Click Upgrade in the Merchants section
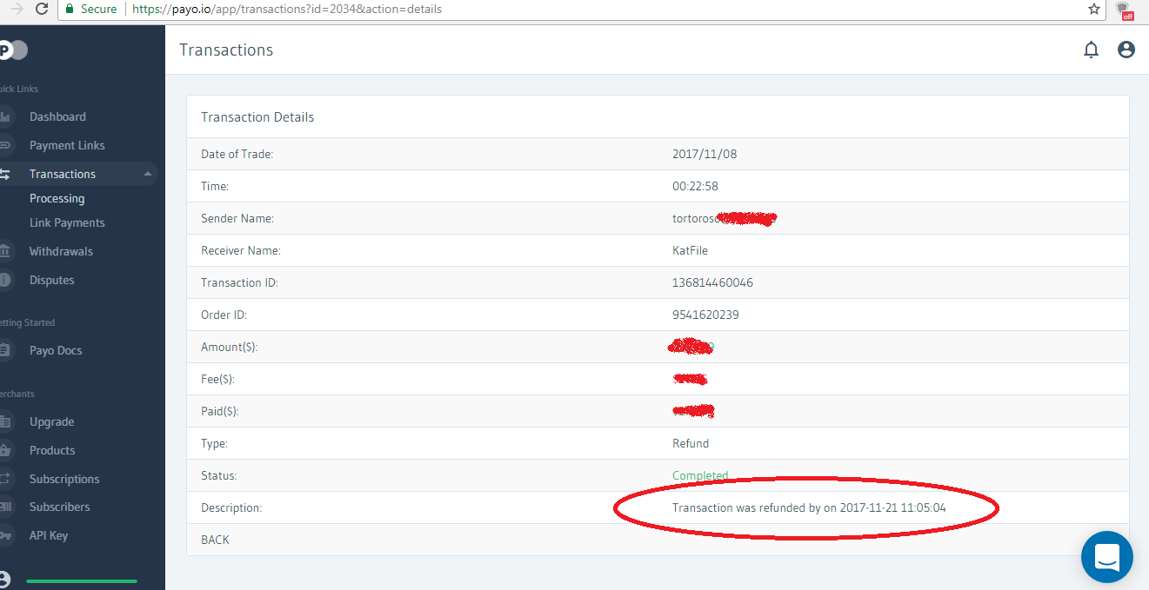1149x590 pixels. click(x=51, y=421)
